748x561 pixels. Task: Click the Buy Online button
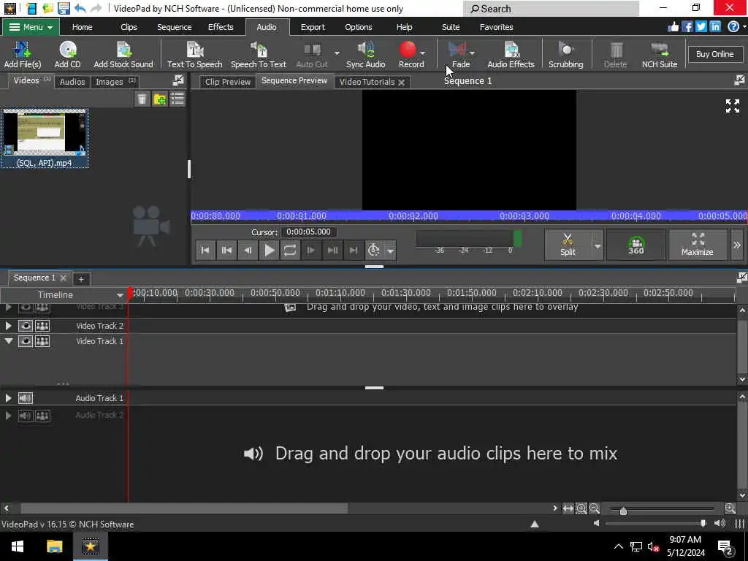click(x=714, y=54)
